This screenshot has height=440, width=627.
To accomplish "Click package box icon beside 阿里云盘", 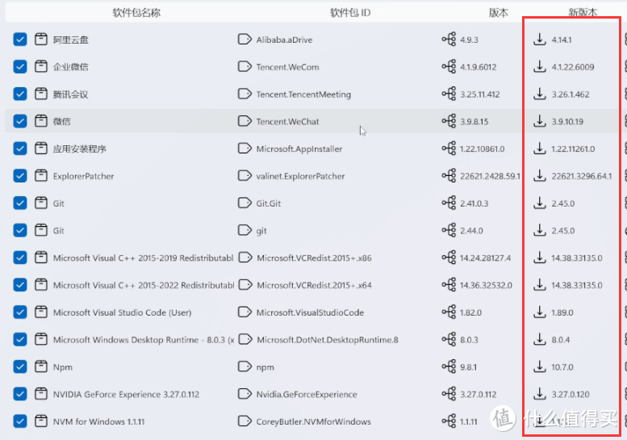I will tap(41, 40).
